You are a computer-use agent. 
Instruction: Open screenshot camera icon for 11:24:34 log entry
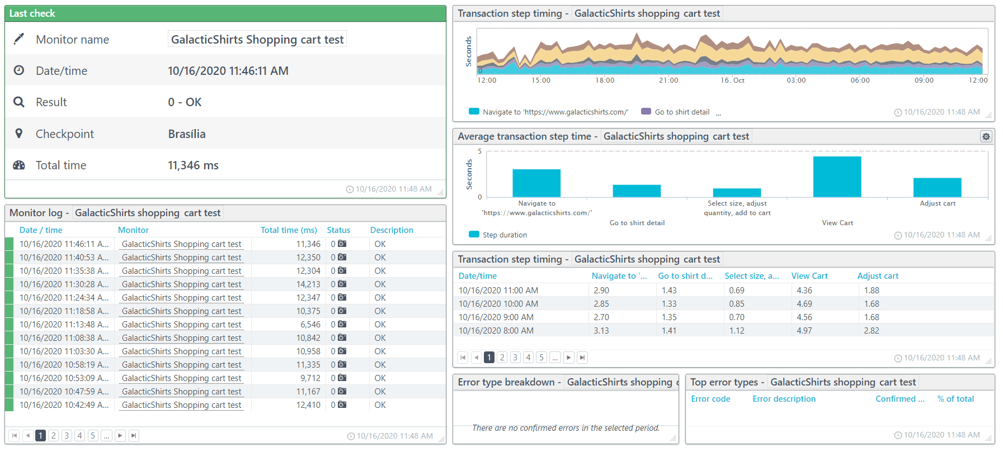[342, 297]
